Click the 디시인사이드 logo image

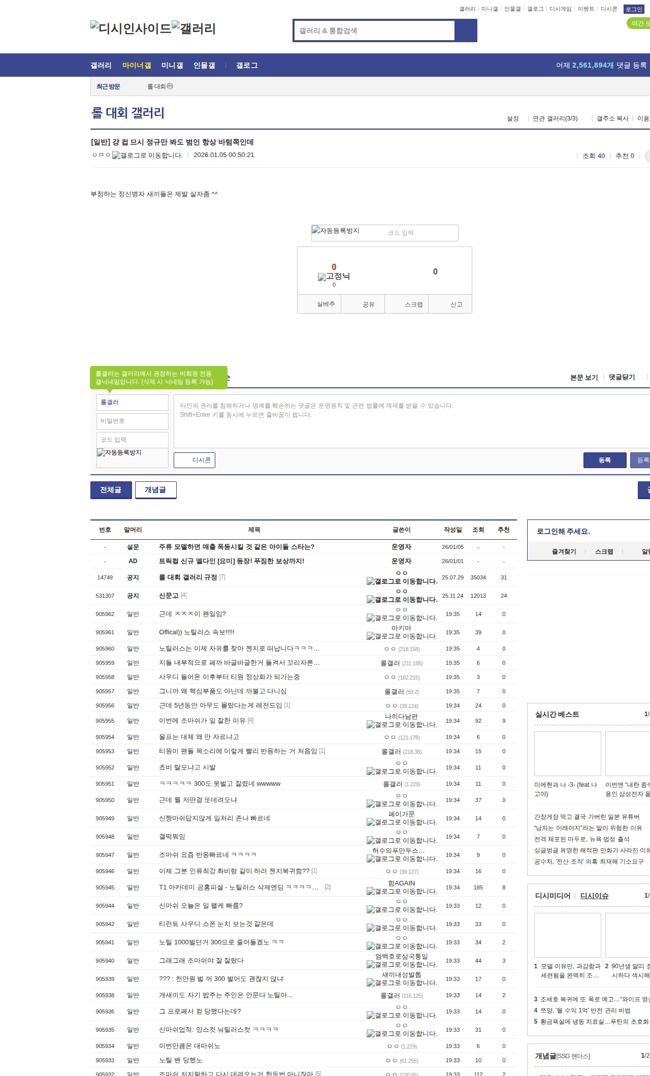(131, 28)
